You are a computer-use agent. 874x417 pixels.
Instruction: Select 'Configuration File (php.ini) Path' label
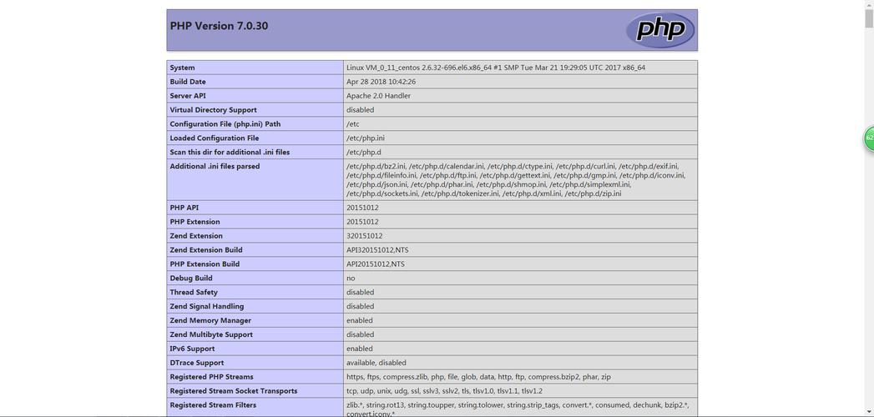pos(225,124)
